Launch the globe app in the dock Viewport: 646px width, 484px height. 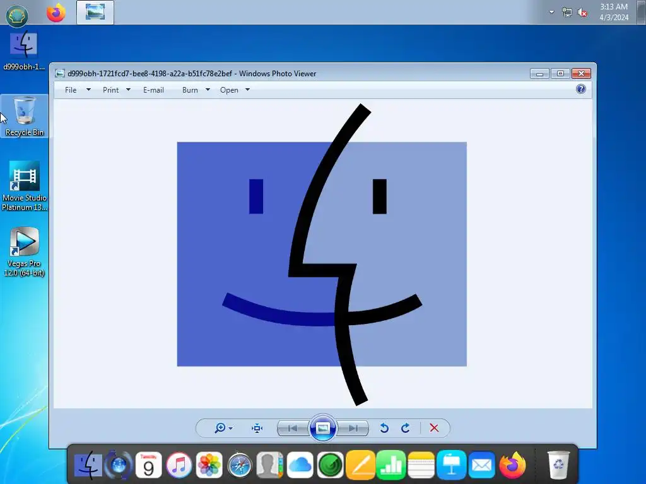pos(119,465)
